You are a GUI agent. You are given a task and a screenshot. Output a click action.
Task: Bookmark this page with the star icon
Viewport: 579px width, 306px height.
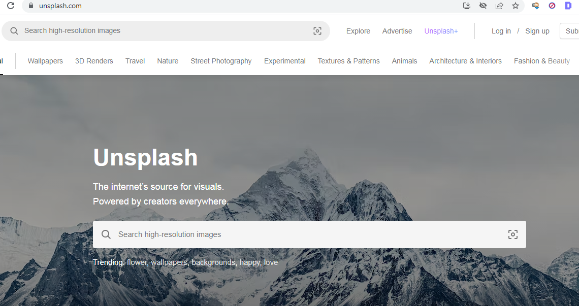(516, 6)
